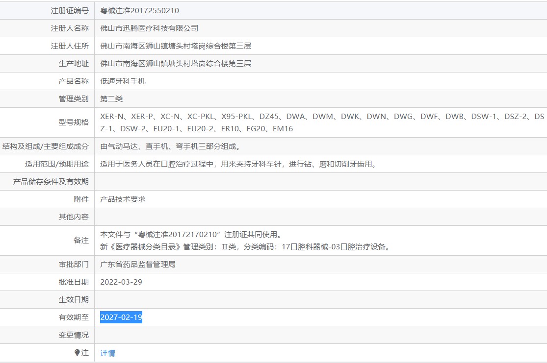Image resolution: width=547 pixels, height=363 pixels.
Task: Click the 产品储存条件及有效期 label
Action: [x=51, y=181]
